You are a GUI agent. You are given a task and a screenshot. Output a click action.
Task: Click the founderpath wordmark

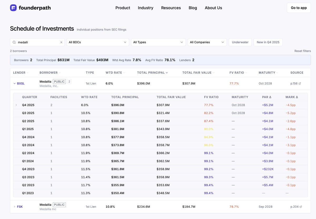pyautogui.click(x=35, y=8)
